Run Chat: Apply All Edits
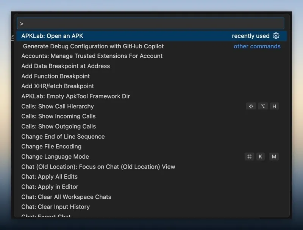 tap(50, 177)
